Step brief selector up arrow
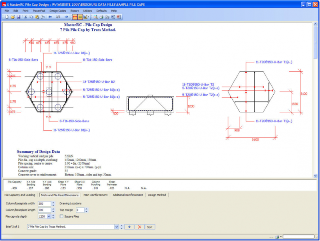The width and height of the screenshot is (320, 241). point(121,226)
